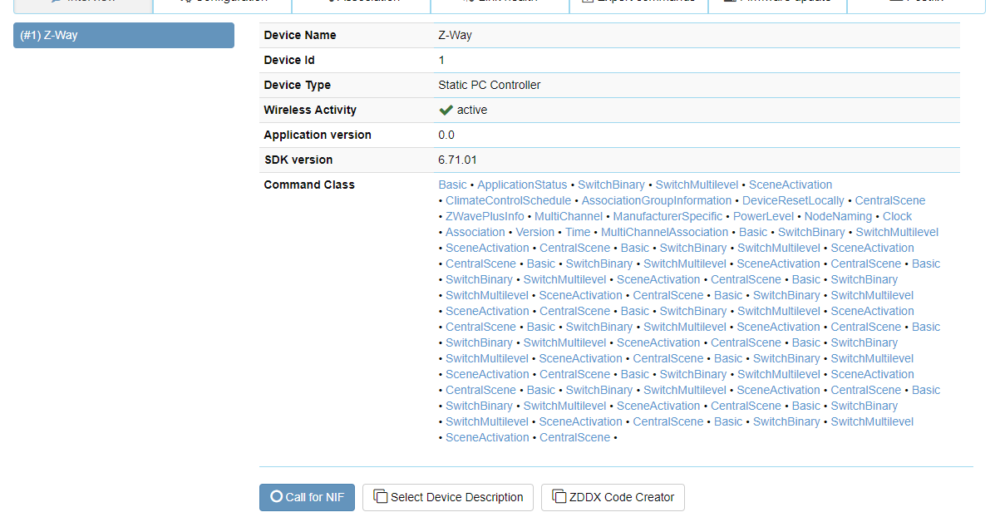Open the ClimateControlSchedule command class link
Viewport: 1000px width, 527px height.
click(508, 200)
